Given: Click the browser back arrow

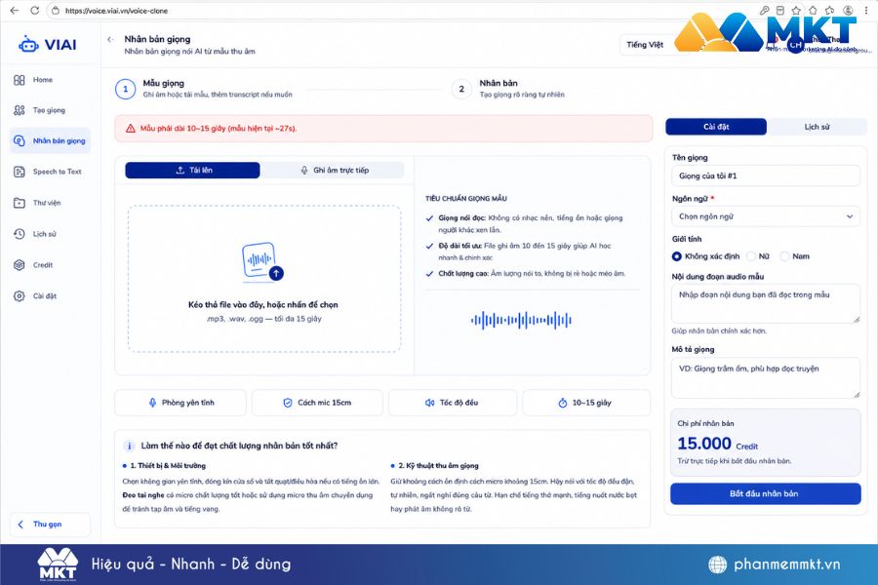Looking at the screenshot, I should click(x=15, y=10).
